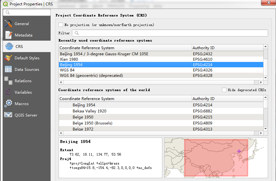Select WGS 84 row EPSG:4326
This screenshot has width=276, height=181.
click(x=161, y=70)
